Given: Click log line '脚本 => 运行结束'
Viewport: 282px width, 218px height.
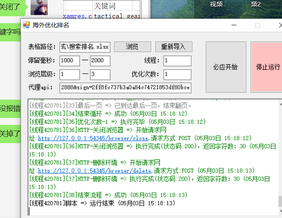Looking at the screenshot, I should coord(102,203).
